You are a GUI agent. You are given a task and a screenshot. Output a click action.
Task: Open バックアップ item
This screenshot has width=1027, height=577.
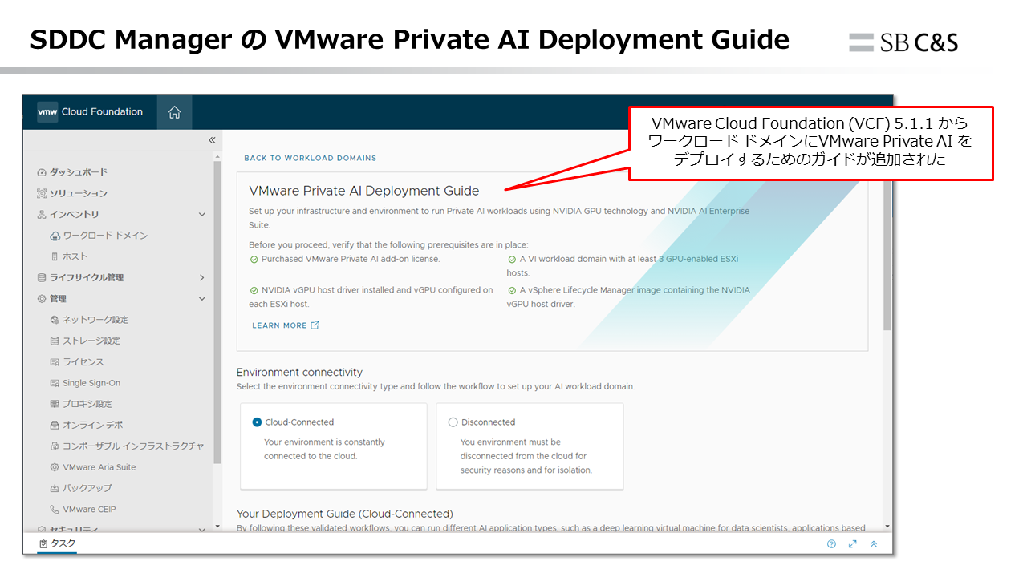coord(87,488)
